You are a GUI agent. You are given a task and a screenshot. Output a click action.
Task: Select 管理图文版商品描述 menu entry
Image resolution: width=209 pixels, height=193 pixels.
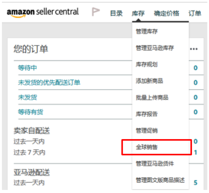coord(161,180)
